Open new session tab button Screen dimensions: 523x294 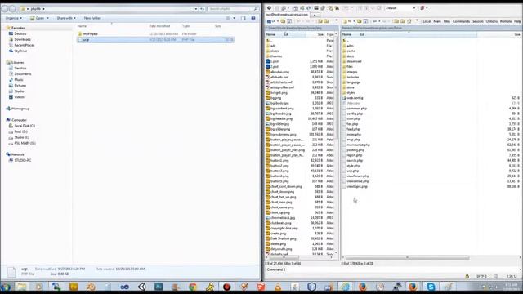[x=315, y=15]
